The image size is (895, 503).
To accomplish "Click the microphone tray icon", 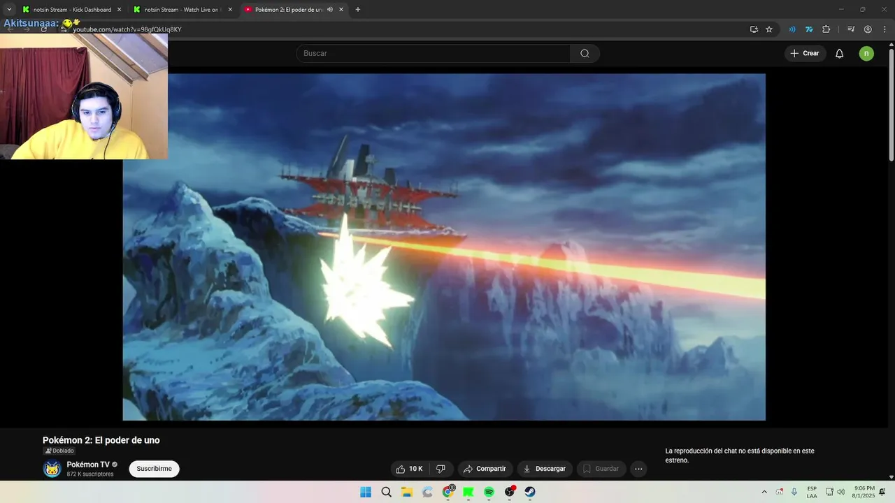I will coord(794,492).
